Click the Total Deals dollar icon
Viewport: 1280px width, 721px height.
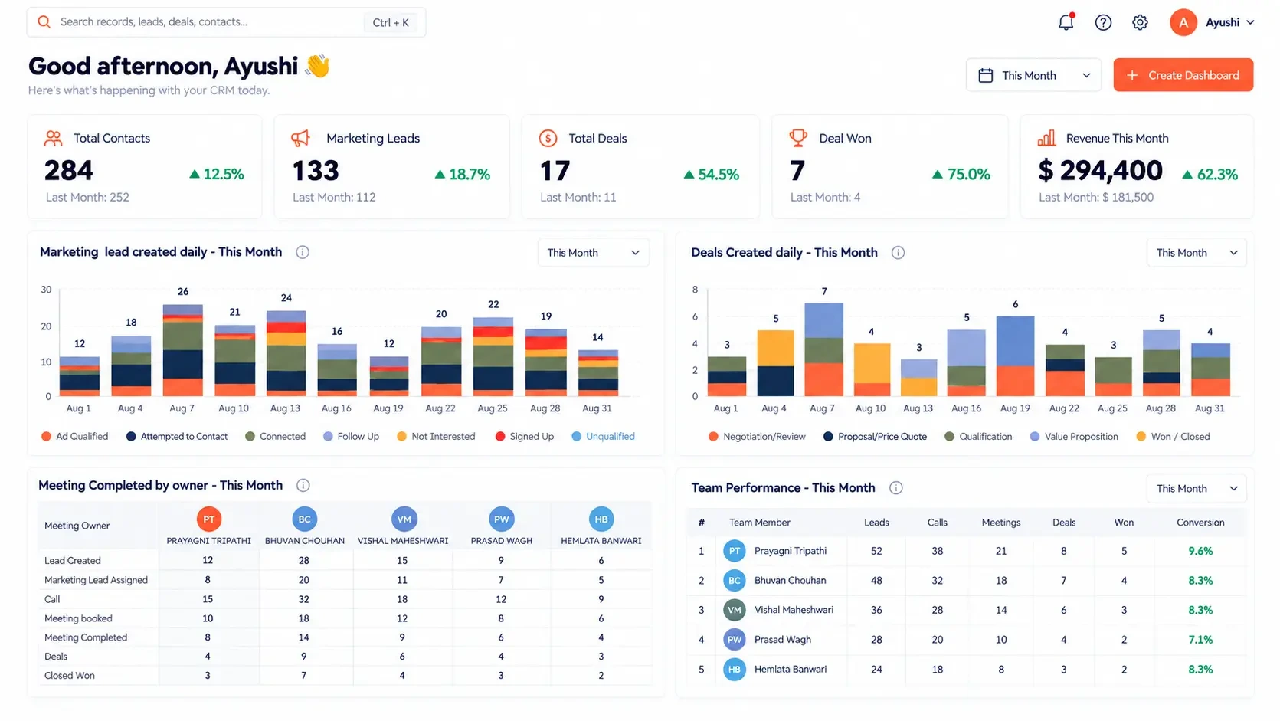[548, 138]
